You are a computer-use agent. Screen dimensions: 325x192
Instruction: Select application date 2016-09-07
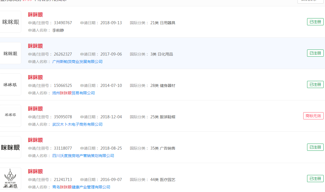coord(111,180)
